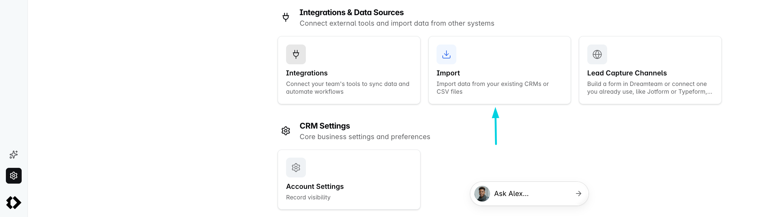Open the Import card title
The width and height of the screenshot is (774, 217).
[448, 73]
